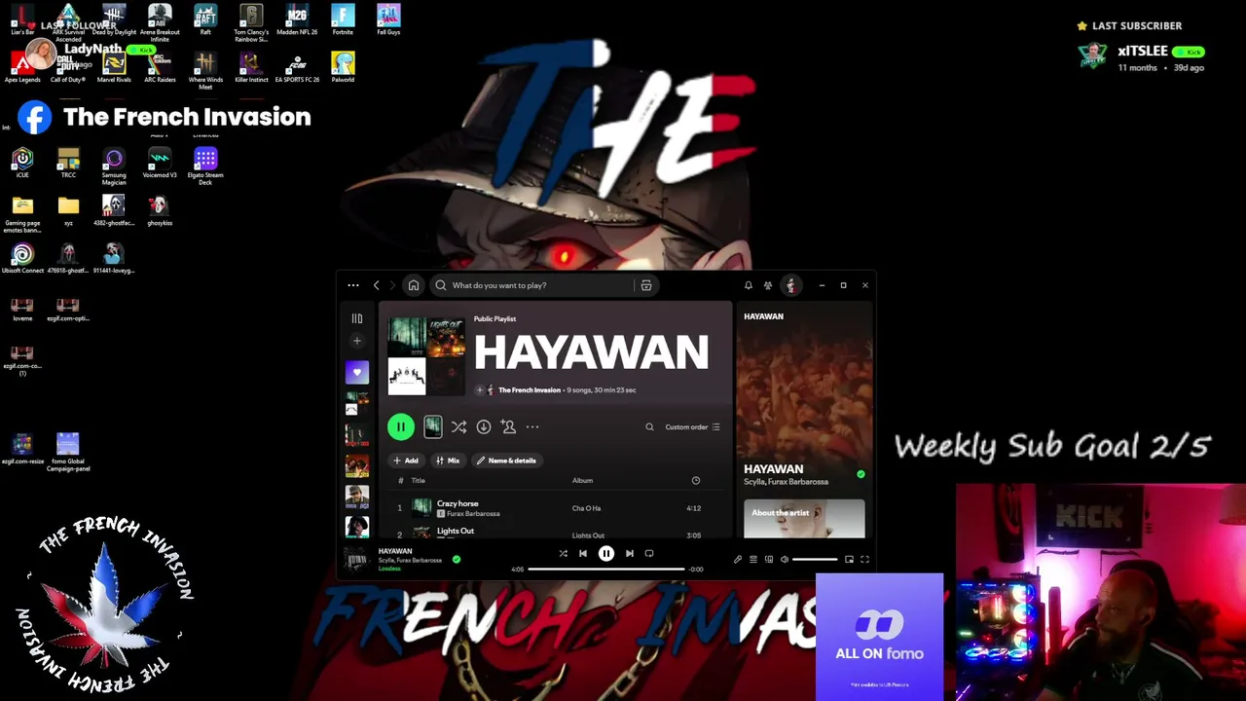Open the Raft desktop shortcut
The width and height of the screenshot is (1246, 701).
[x=205, y=20]
